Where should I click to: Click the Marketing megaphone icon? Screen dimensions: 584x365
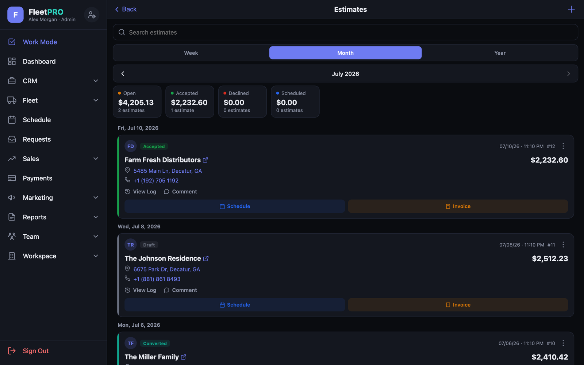[12, 197]
